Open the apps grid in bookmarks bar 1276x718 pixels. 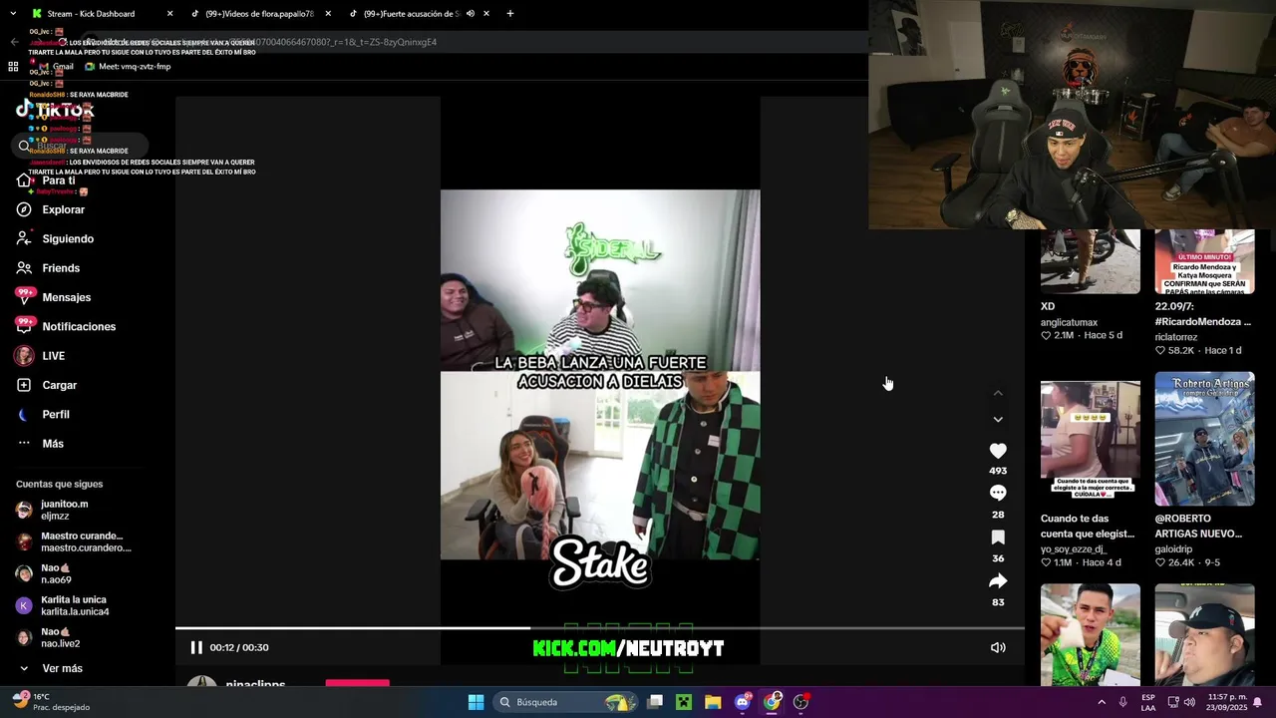pos(13,67)
